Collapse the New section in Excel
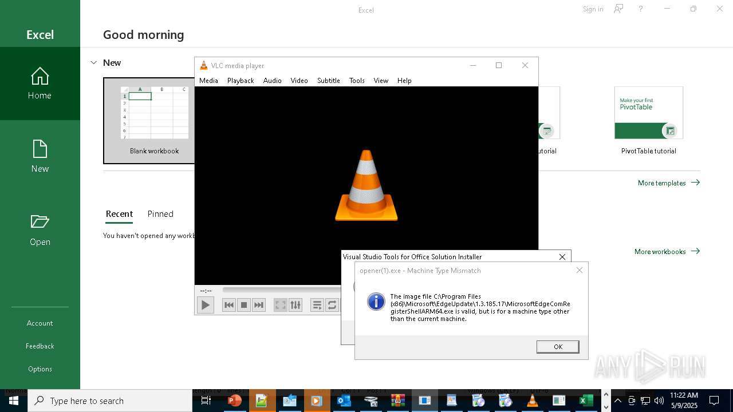This screenshot has width=733, height=412. (94, 63)
